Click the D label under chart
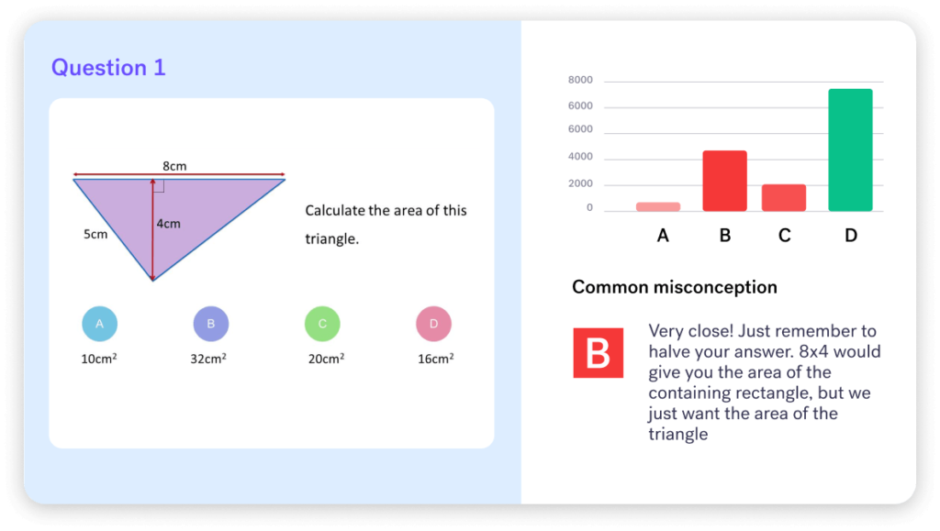Image resolution: width=940 pixels, height=531 pixels. [x=851, y=236]
